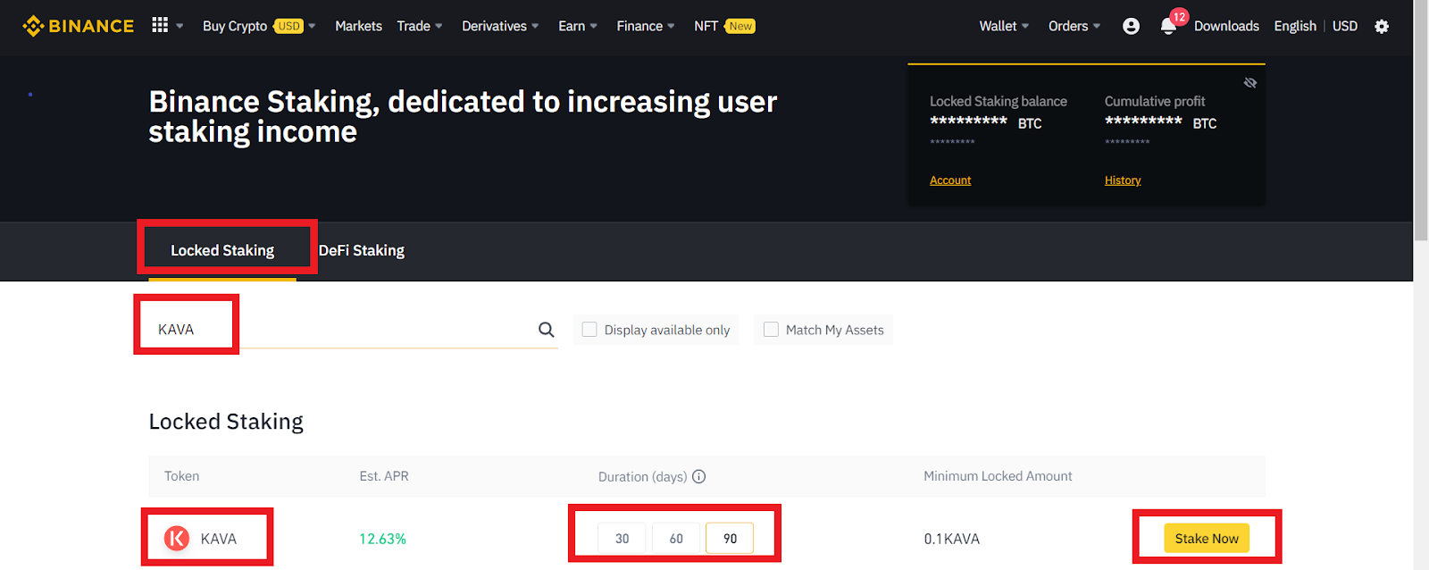This screenshot has height=570, width=1429.
Task: Click the page vertical scrollbar
Action: tap(1421, 122)
